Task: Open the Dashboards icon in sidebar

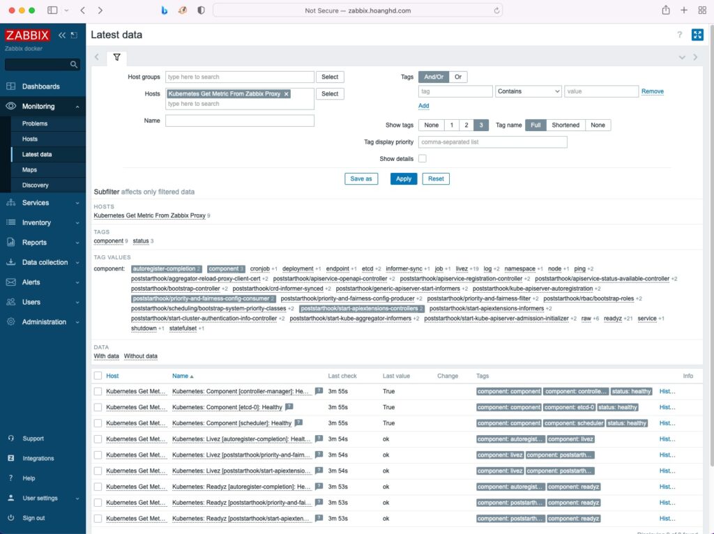Action: (11, 86)
